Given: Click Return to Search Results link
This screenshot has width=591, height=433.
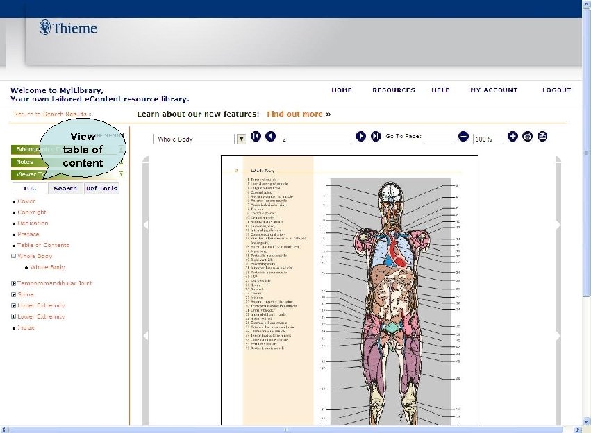Looking at the screenshot, I should point(52,114).
